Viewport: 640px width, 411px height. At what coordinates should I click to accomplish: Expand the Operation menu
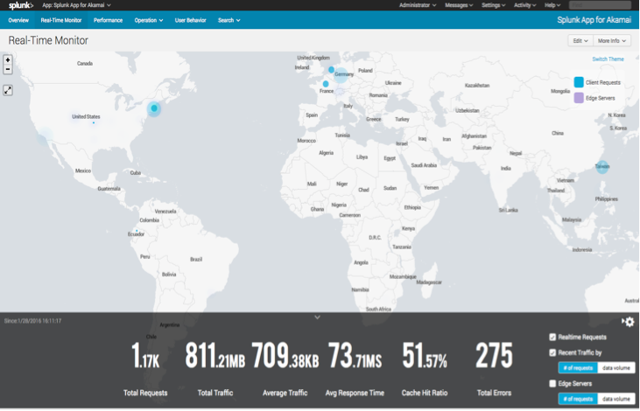pos(149,20)
